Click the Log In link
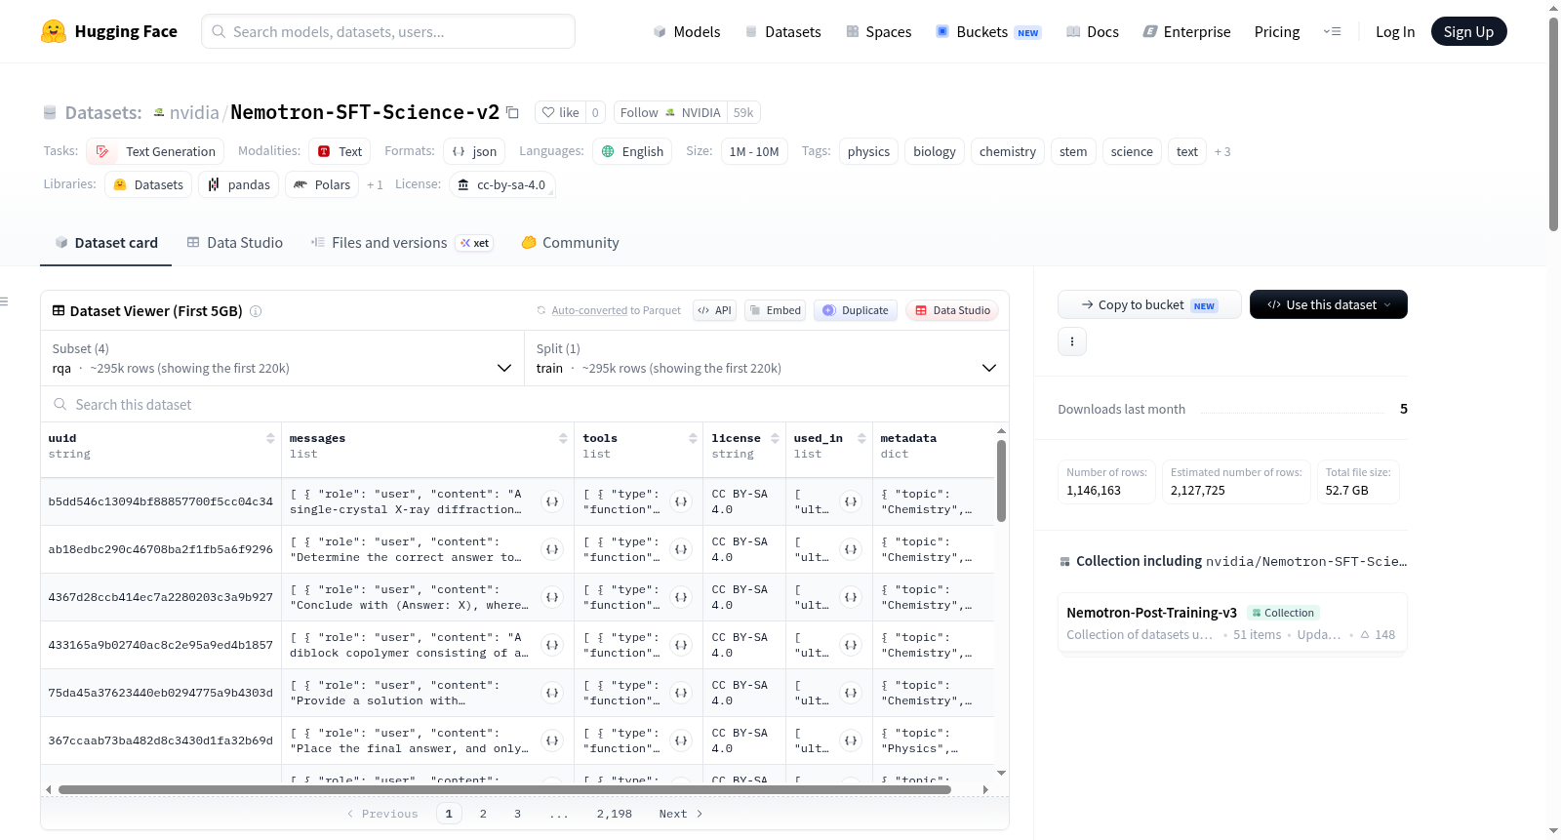 [x=1395, y=31]
